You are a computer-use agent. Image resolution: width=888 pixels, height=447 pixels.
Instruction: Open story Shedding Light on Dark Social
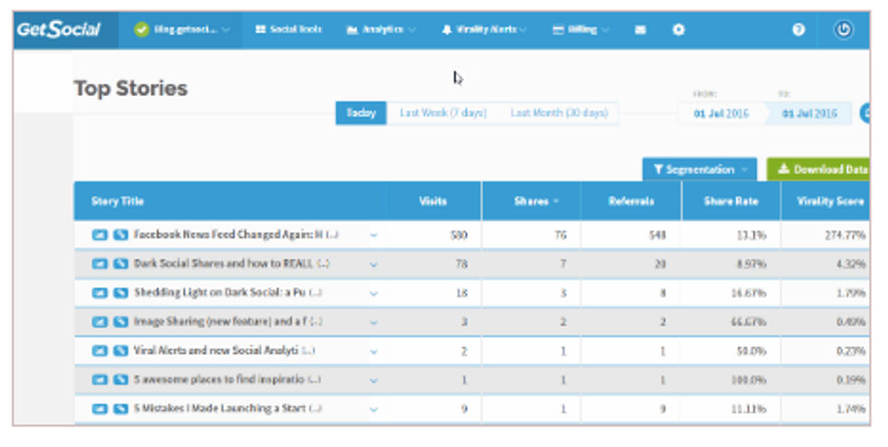(228, 293)
